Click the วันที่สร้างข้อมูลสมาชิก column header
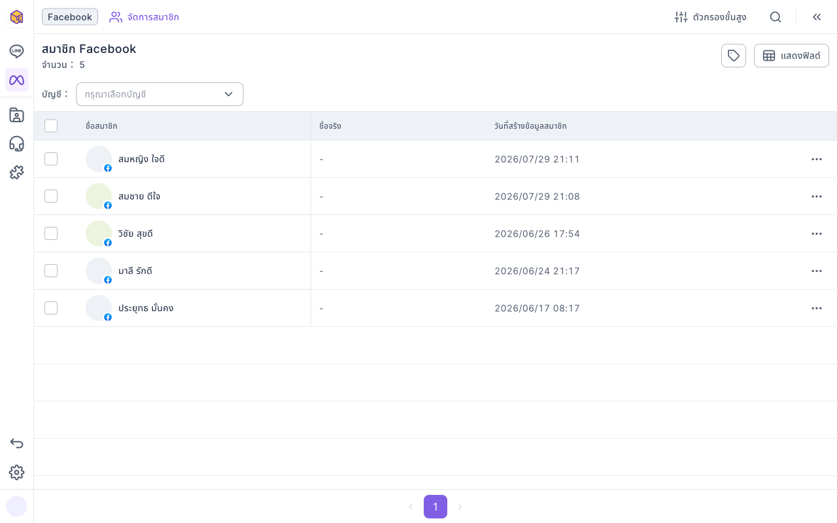837x523 pixels. click(530, 126)
